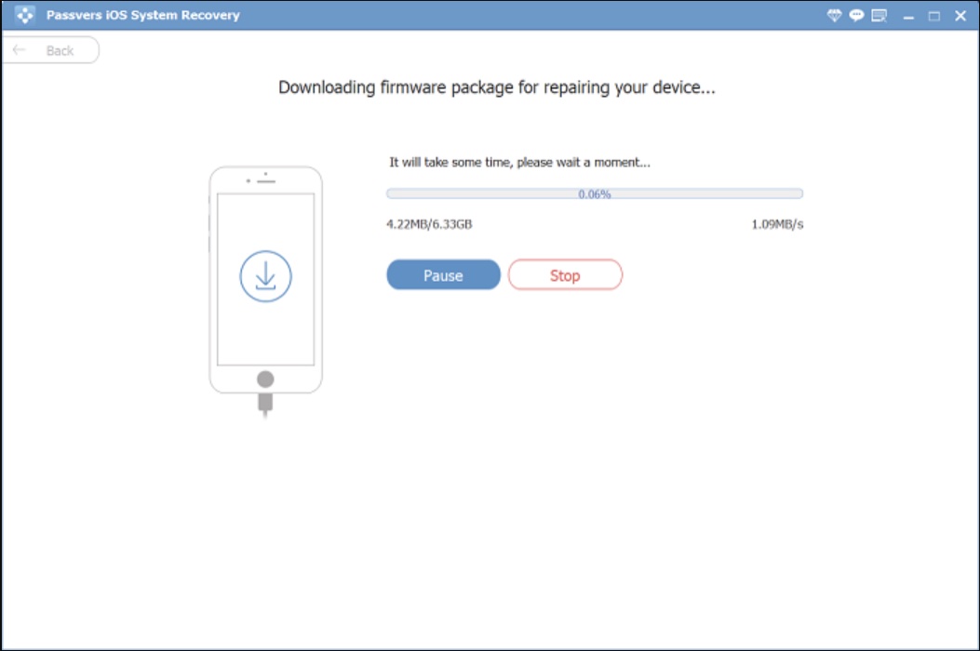Open the title bar menu list icon
The width and height of the screenshot is (980, 651).
pos(879,15)
